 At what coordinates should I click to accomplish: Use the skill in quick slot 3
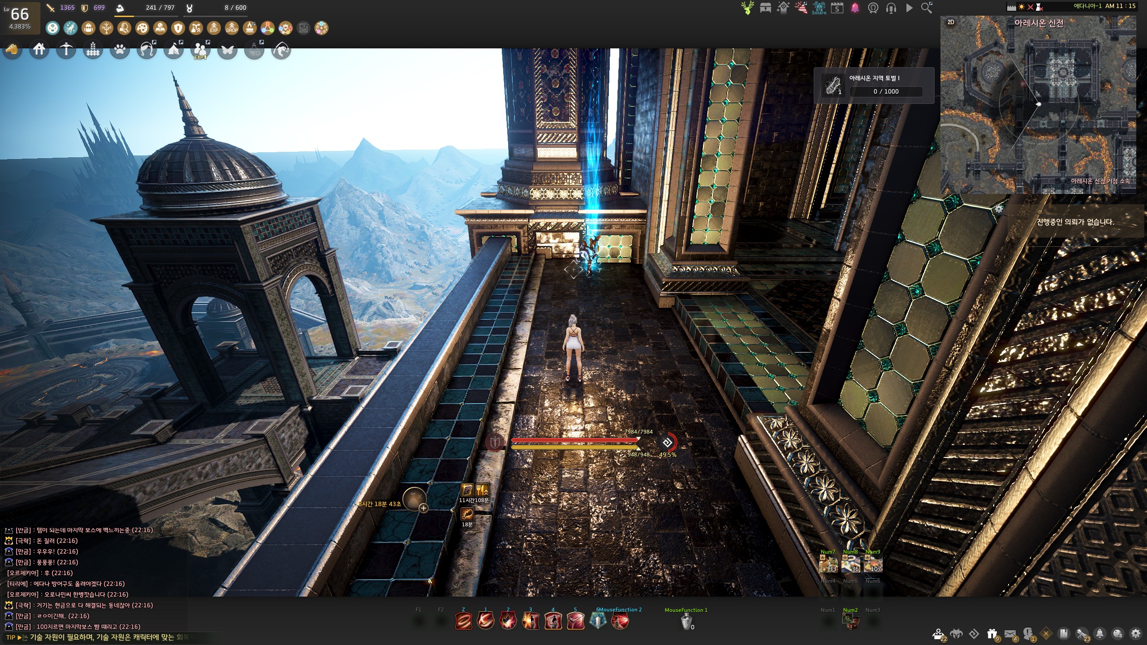pyautogui.click(x=530, y=621)
